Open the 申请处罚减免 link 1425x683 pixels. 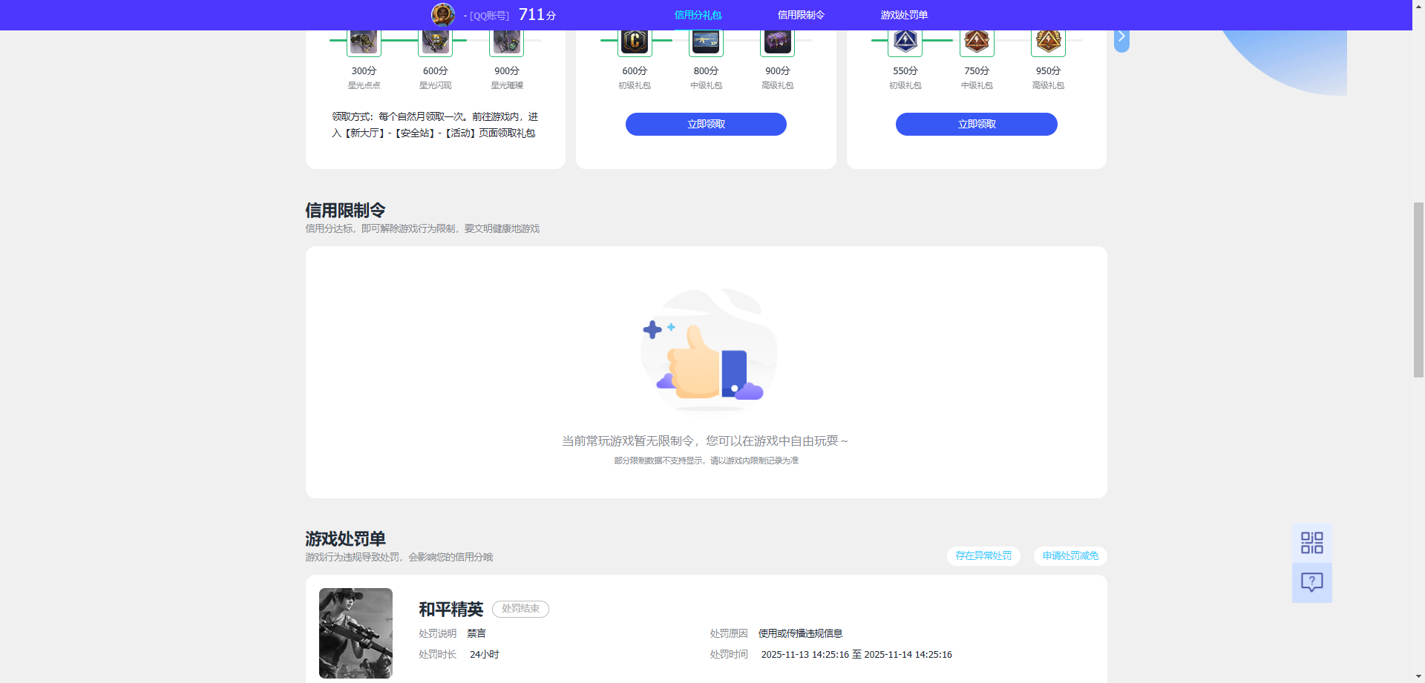click(x=1069, y=555)
